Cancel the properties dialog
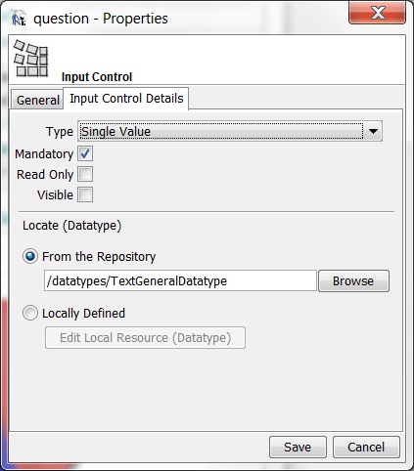Image resolution: width=414 pixels, height=471 pixels. point(366,448)
